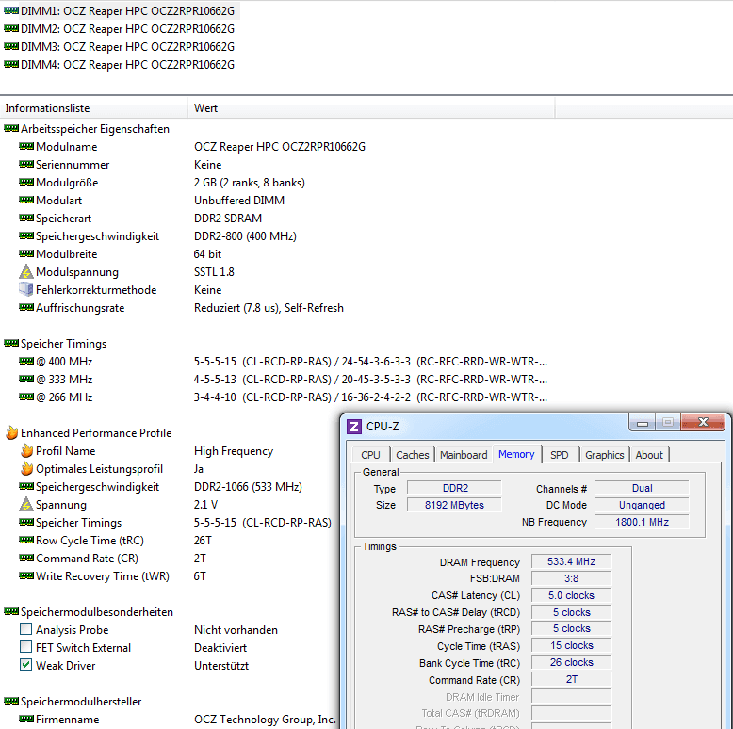Click the Modulgröße row icon
Viewport: 733px width, 729px height.
click(26, 182)
